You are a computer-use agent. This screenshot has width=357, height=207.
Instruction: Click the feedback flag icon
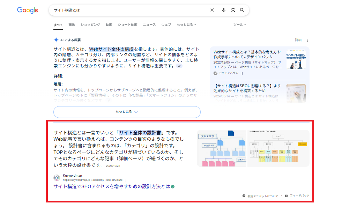(x=286, y=196)
